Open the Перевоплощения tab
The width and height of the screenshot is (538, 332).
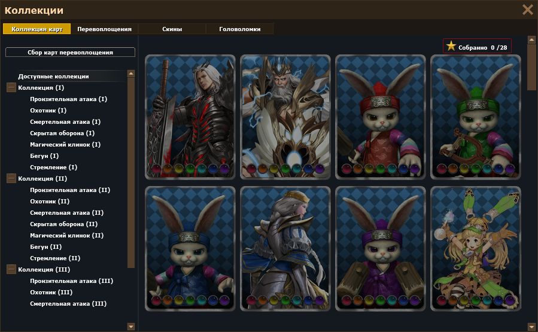[x=104, y=29]
